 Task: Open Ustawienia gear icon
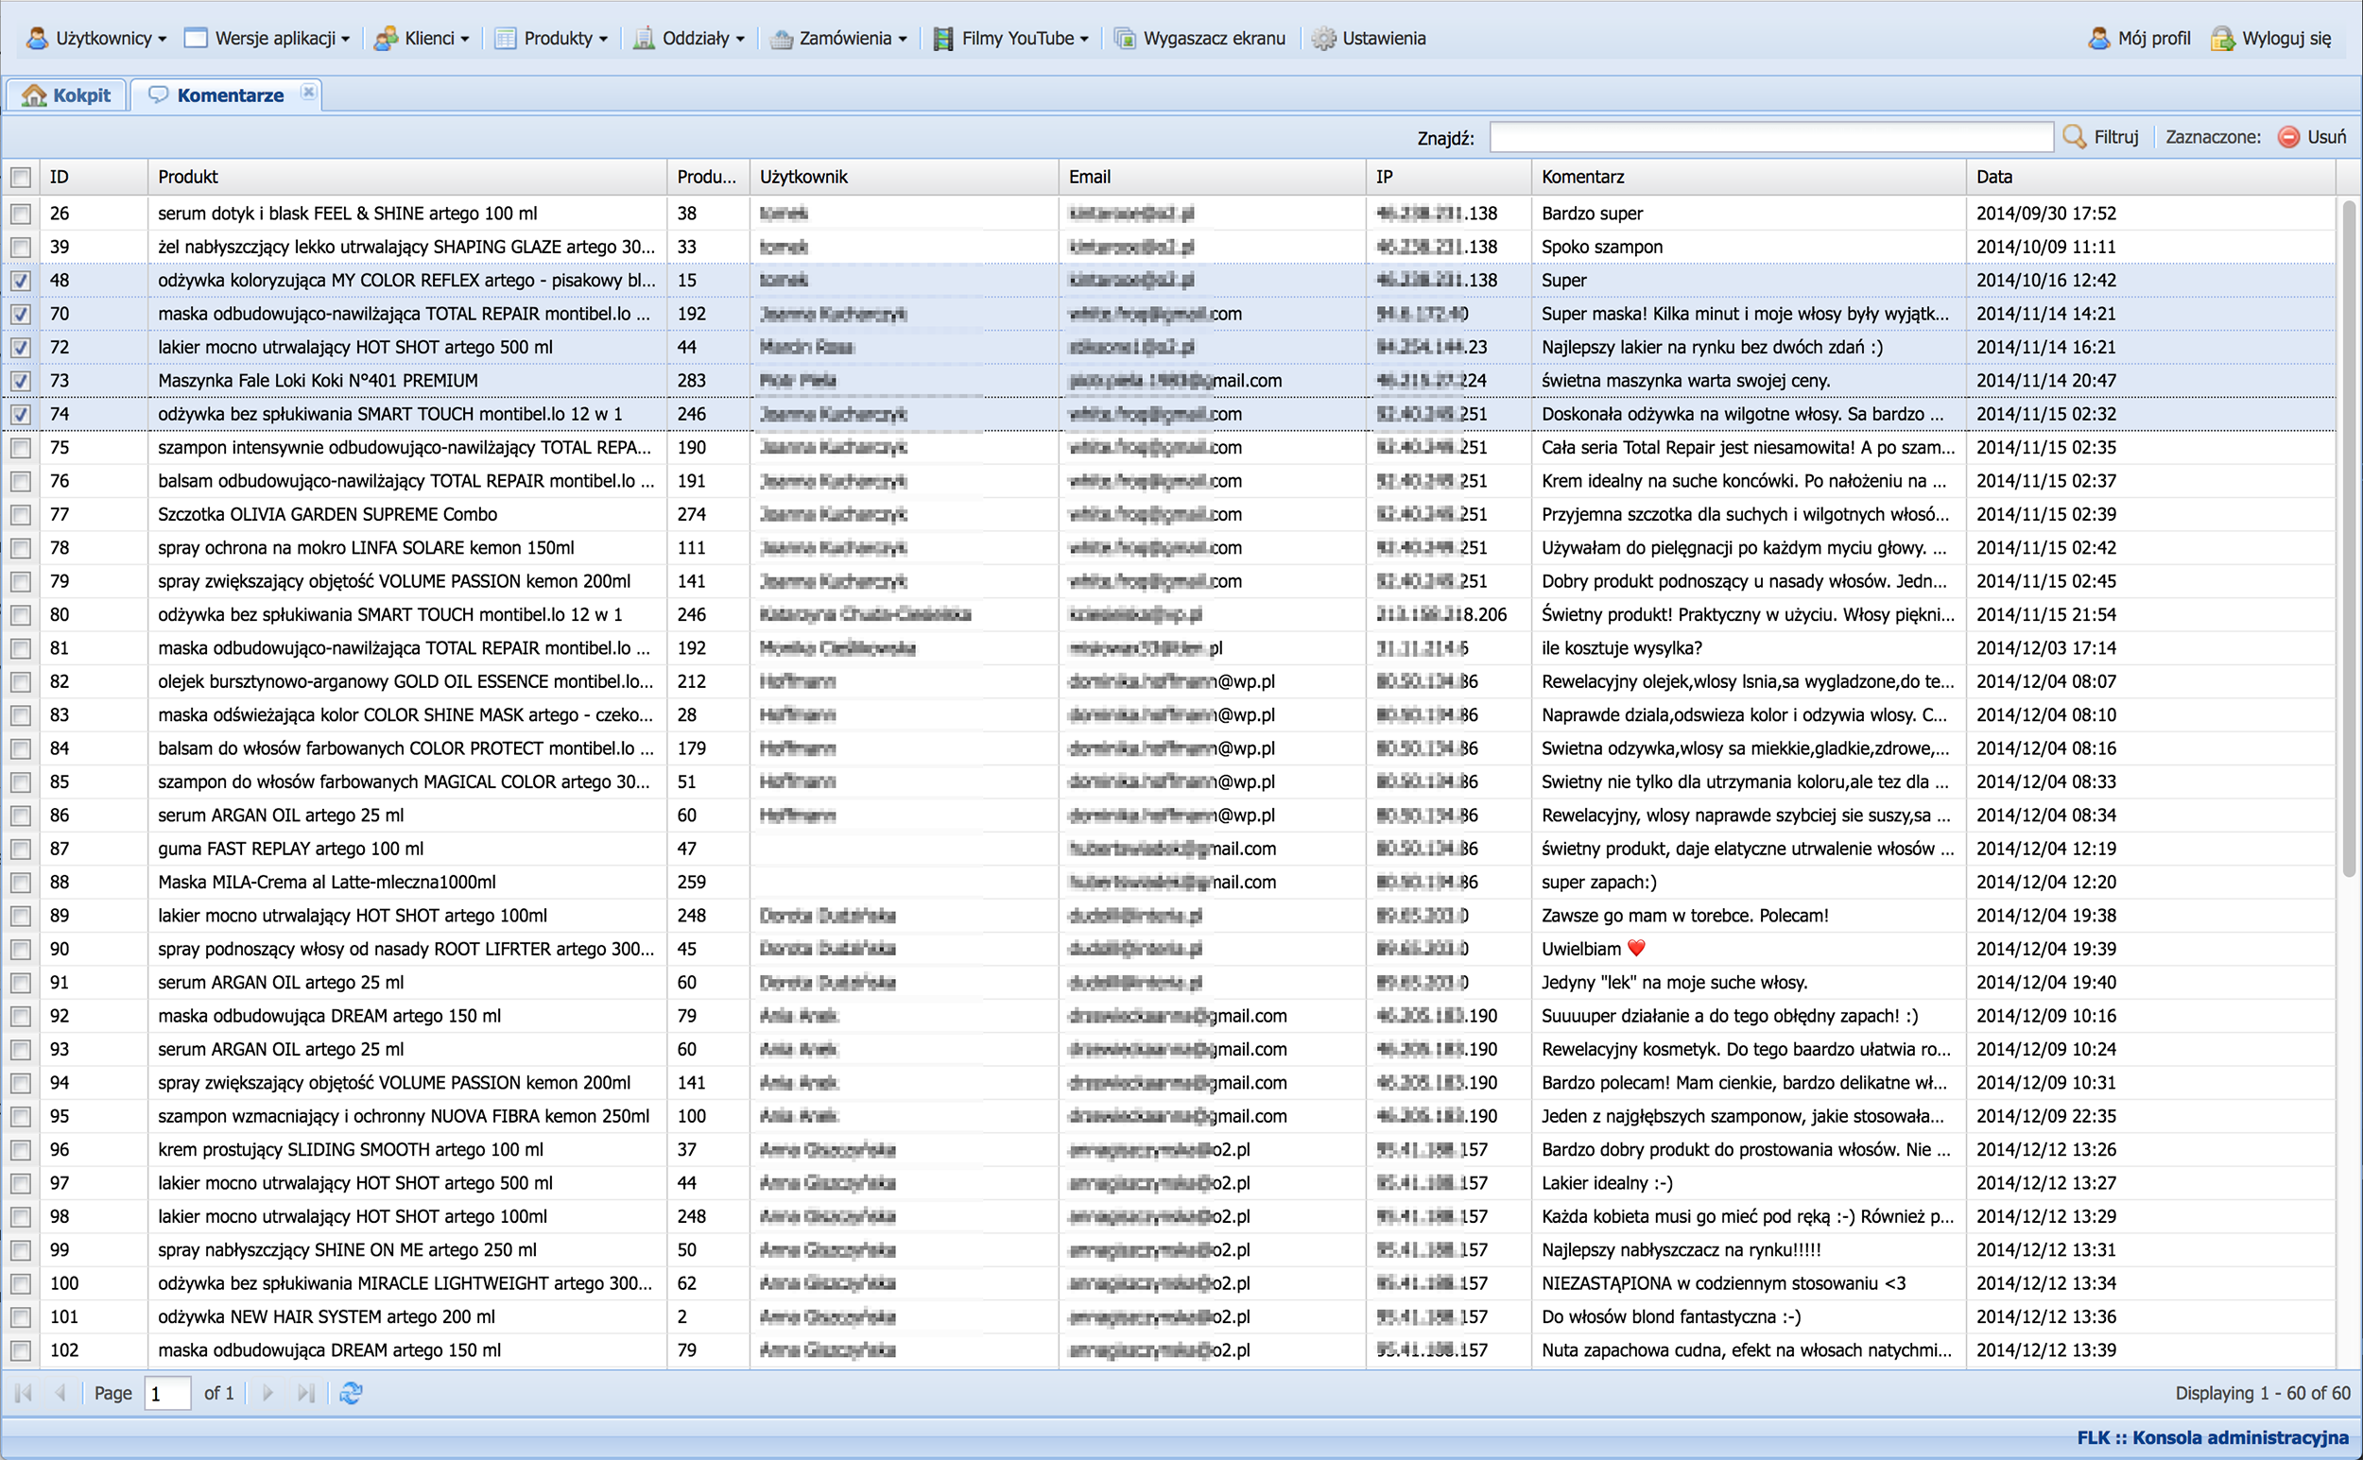(1323, 39)
